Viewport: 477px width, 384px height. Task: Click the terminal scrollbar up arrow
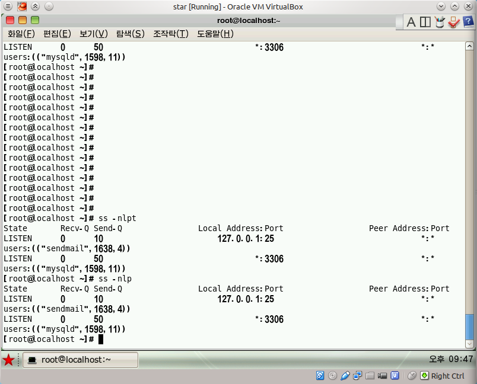click(x=469, y=46)
